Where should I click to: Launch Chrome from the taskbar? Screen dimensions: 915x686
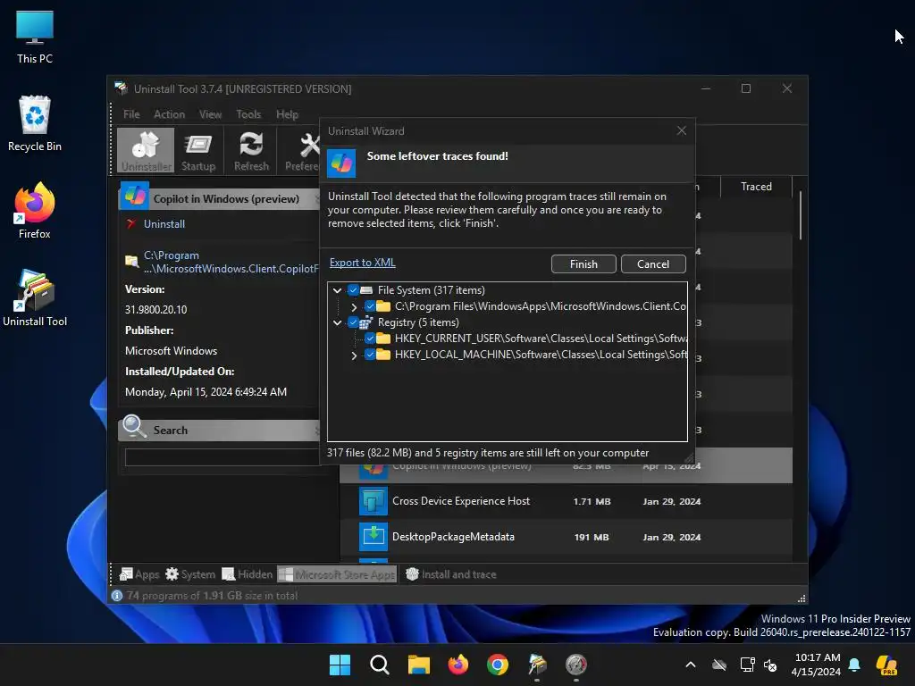[497, 665]
